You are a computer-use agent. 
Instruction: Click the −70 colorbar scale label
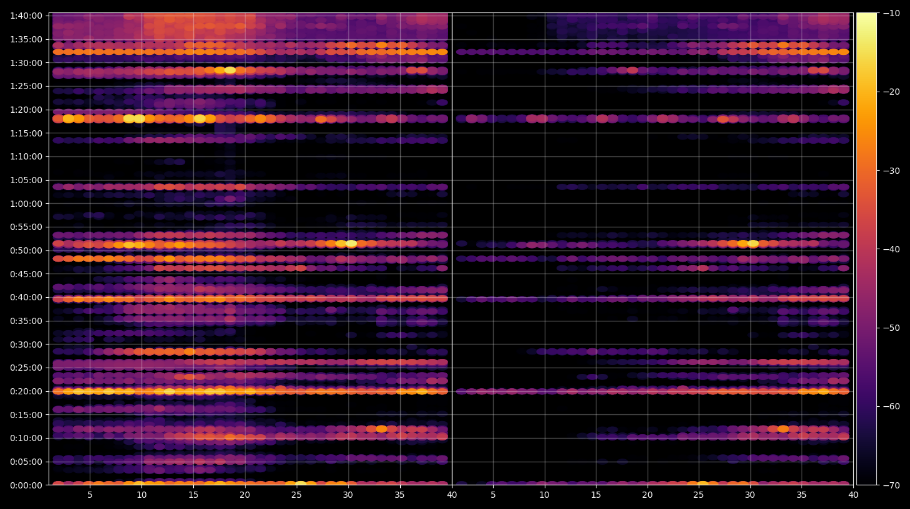[x=892, y=485]
